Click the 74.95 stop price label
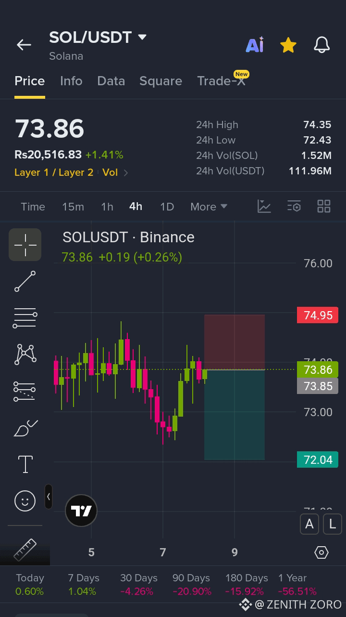The image size is (346, 617). tap(318, 315)
